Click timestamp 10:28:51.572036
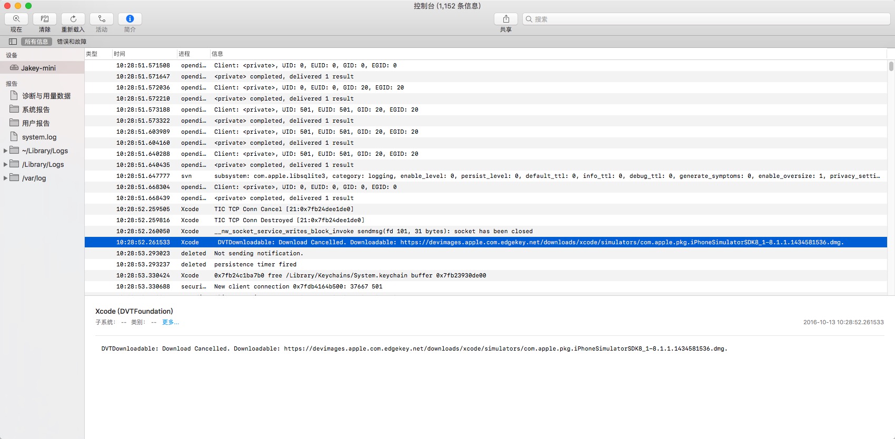Viewport: 895px width, 439px height. pyautogui.click(x=143, y=87)
